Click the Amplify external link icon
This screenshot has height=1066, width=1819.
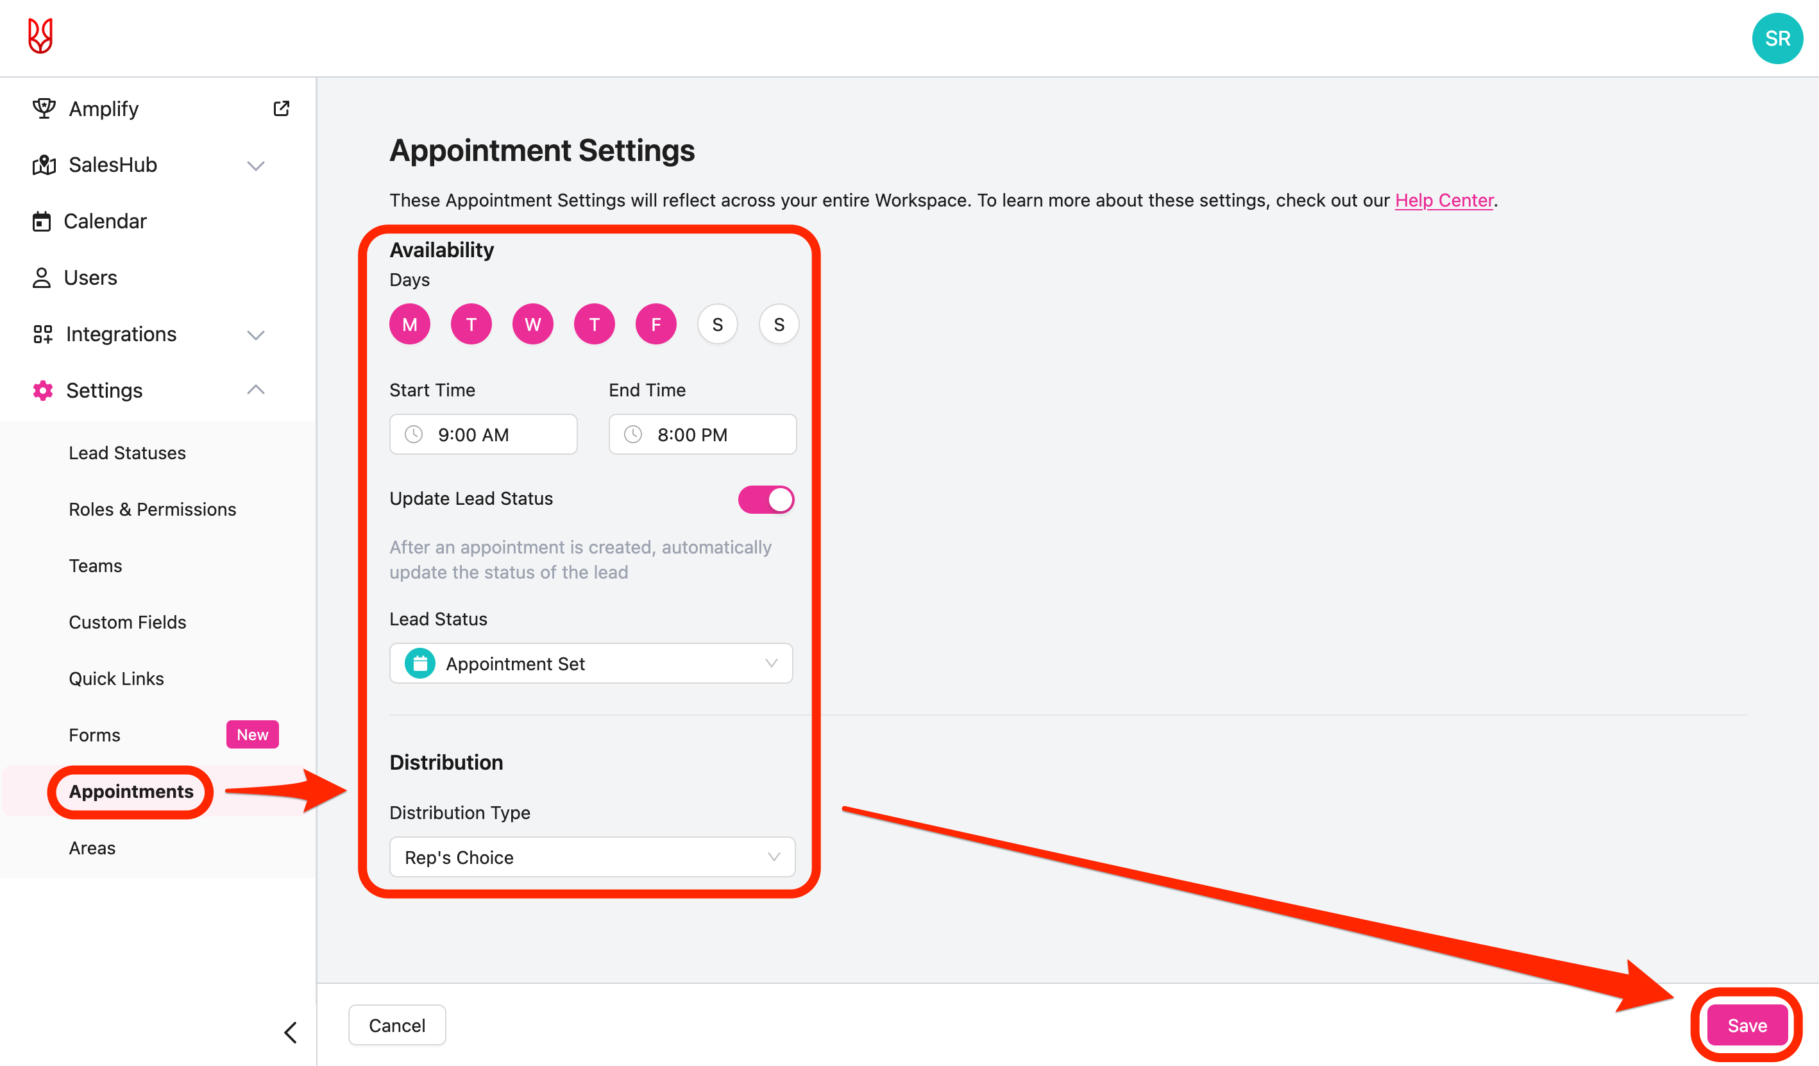click(x=282, y=109)
